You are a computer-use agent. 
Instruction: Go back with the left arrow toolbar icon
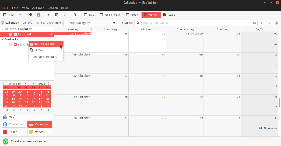49,15
